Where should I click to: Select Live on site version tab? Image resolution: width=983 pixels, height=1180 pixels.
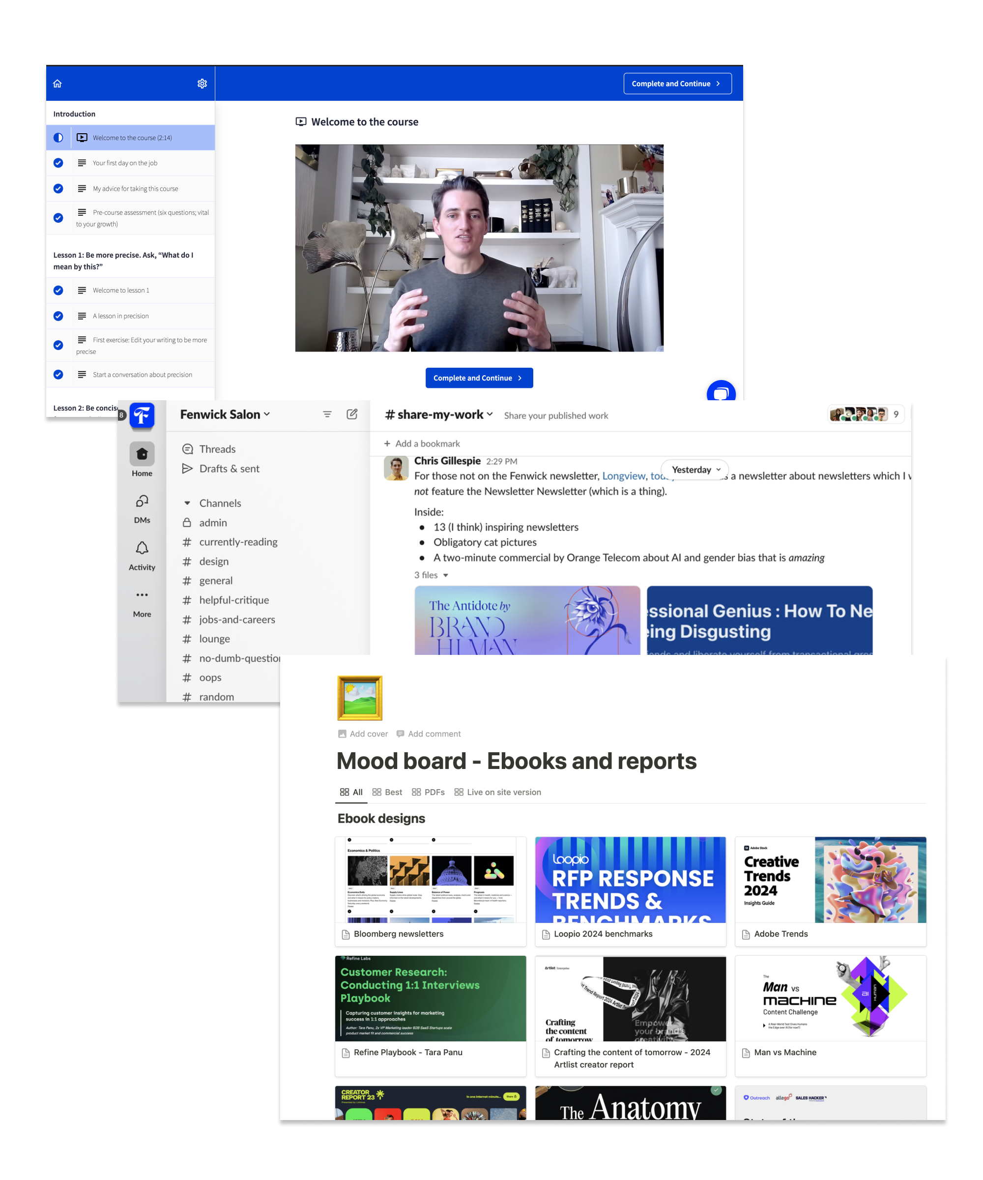pos(498,792)
